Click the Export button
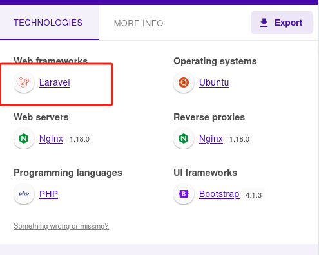The width and height of the screenshot is (319, 255). coord(282,23)
